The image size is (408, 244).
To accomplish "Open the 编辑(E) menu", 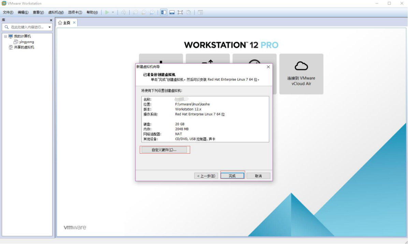I will click(x=23, y=12).
